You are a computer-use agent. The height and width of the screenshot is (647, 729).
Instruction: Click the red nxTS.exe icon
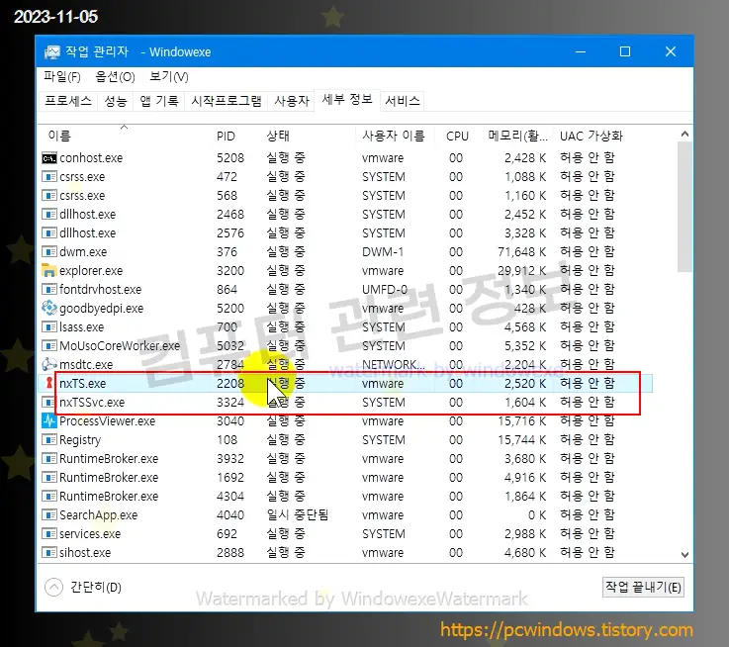tap(49, 383)
